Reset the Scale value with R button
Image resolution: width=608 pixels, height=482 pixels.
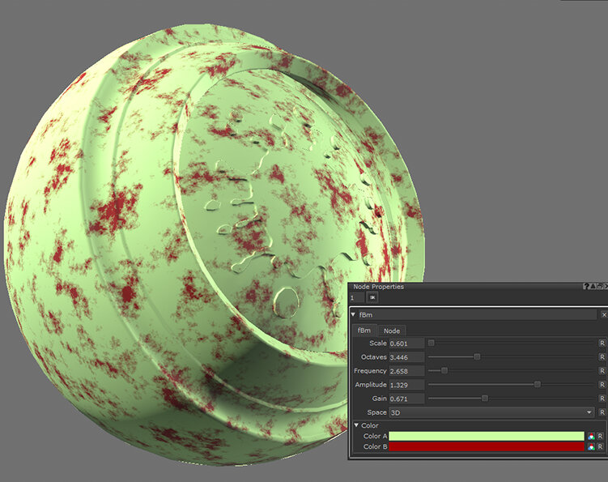(x=602, y=343)
